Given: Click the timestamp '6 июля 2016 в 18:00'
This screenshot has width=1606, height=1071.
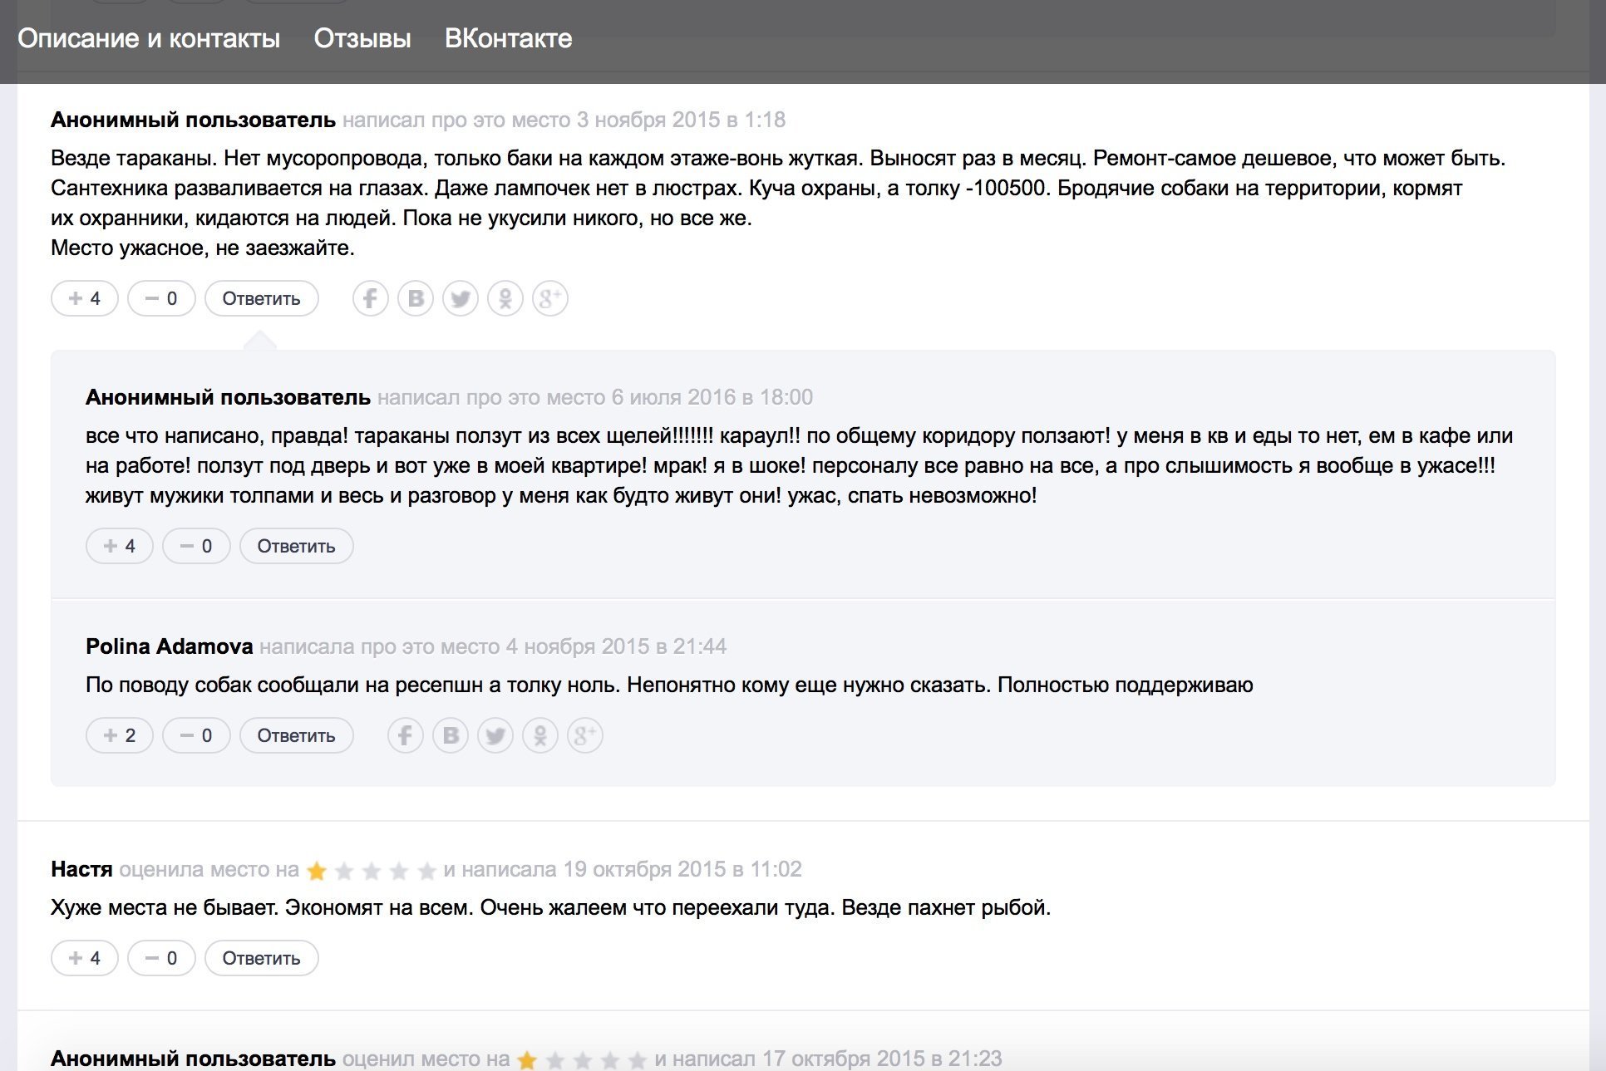Looking at the screenshot, I should 712,397.
